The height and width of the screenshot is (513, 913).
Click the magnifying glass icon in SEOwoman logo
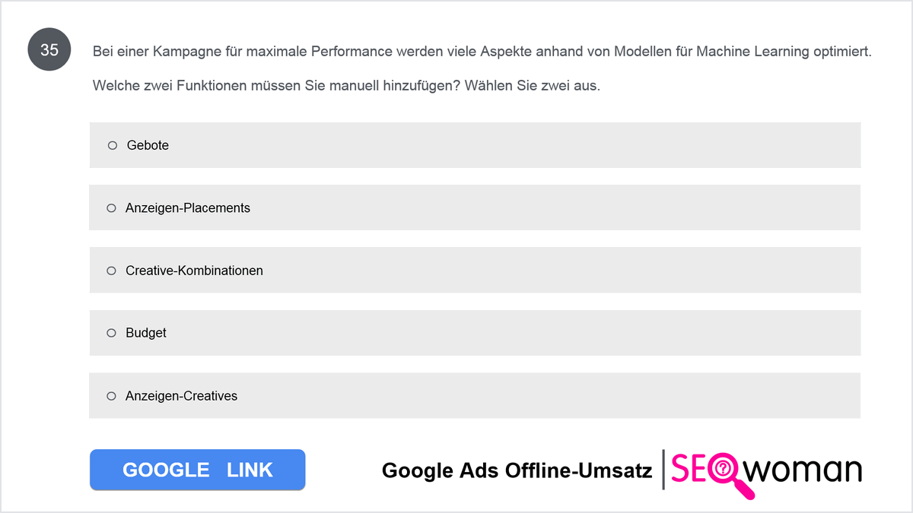click(x=727, y=475)
